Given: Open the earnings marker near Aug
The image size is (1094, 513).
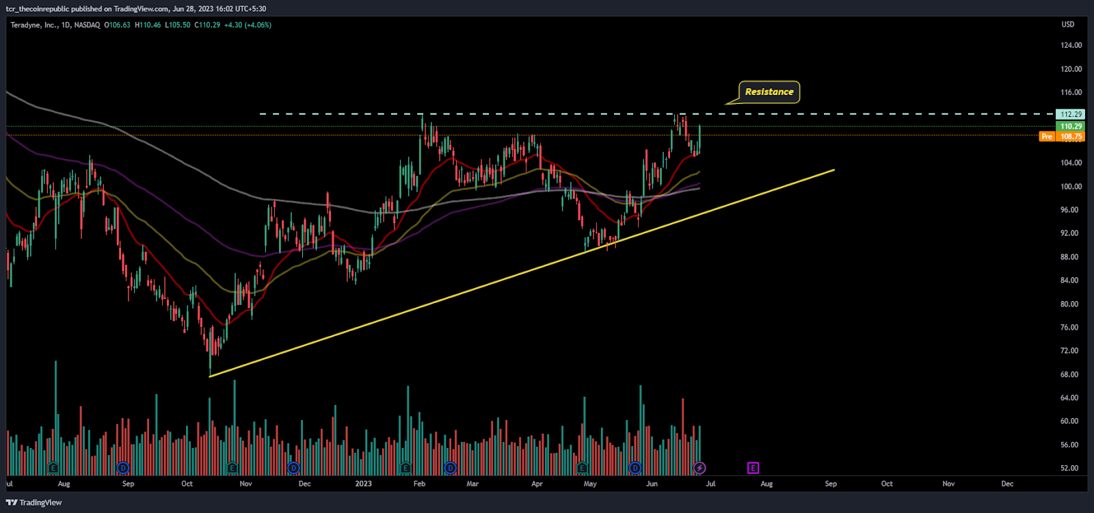Looking at the screenshot, I should 53,468.
